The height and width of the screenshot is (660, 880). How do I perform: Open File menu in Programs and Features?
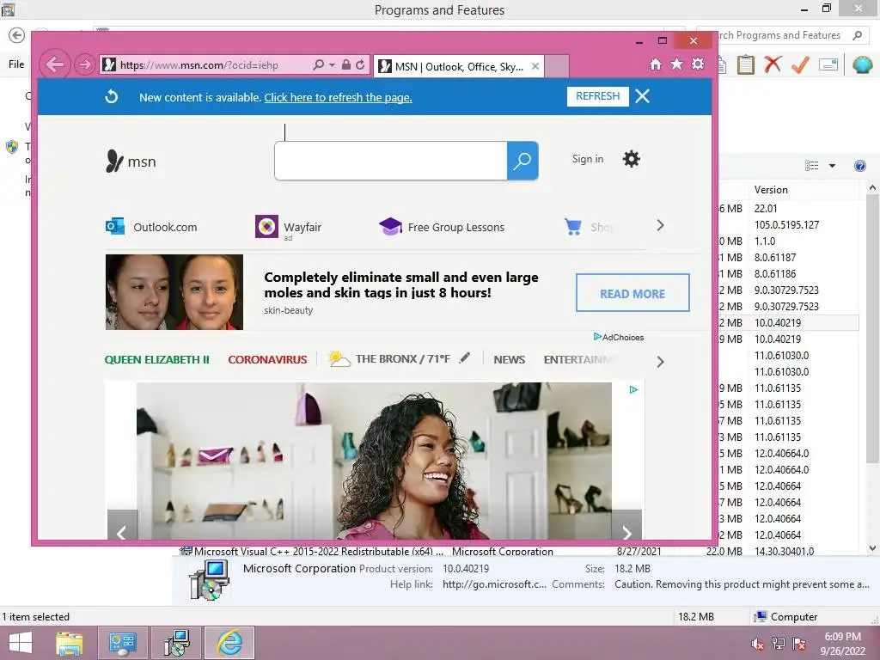coord(16,64)
